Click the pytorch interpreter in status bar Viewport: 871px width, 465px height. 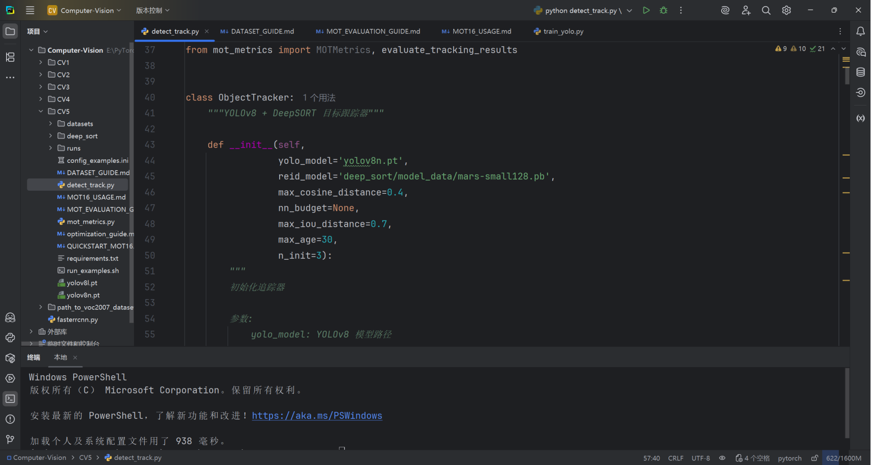click(x=789, y=458)
